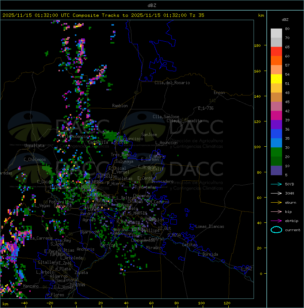Click the Divisadero place label
This screenshot has height=308, width=304.
click(x=162, y=181)
